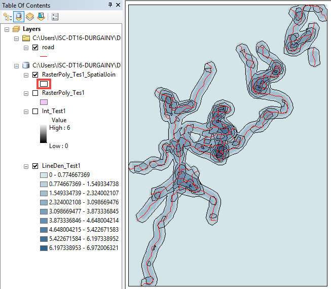The image size is (331, 289).
Task: Click the yellow folder source icon
Action: click(26, 38)
